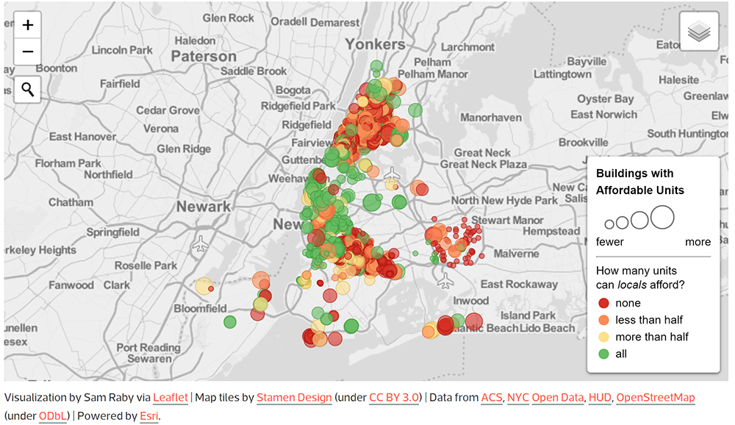This screenshot has width=735, height=425.
Task: Open the CC BY 3.0 license link
Action: point(394,397)
